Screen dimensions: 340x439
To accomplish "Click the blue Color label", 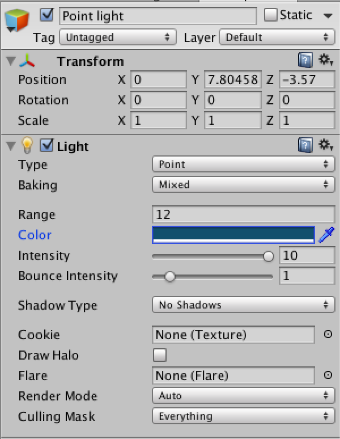I will click(x=35, y=235).
